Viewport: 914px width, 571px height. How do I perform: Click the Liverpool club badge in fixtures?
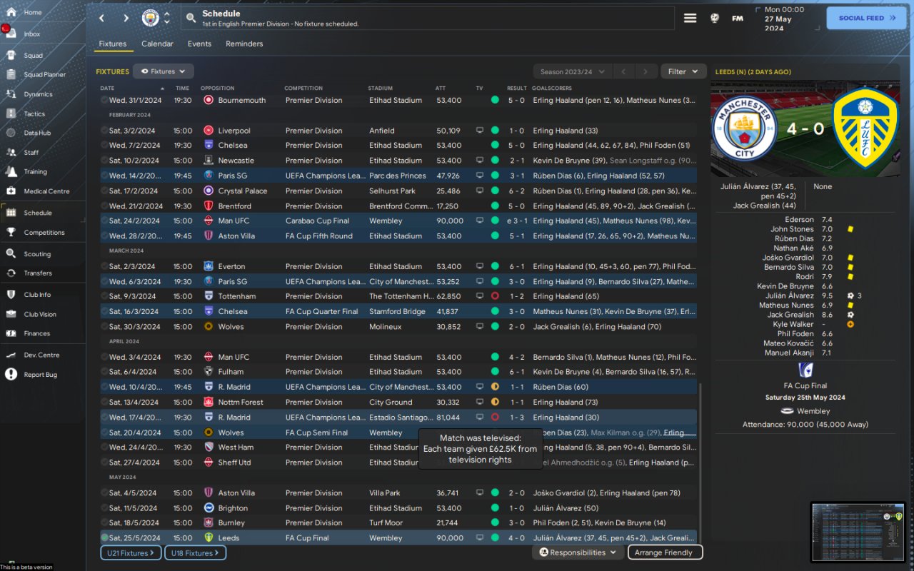tap(209, 131)
